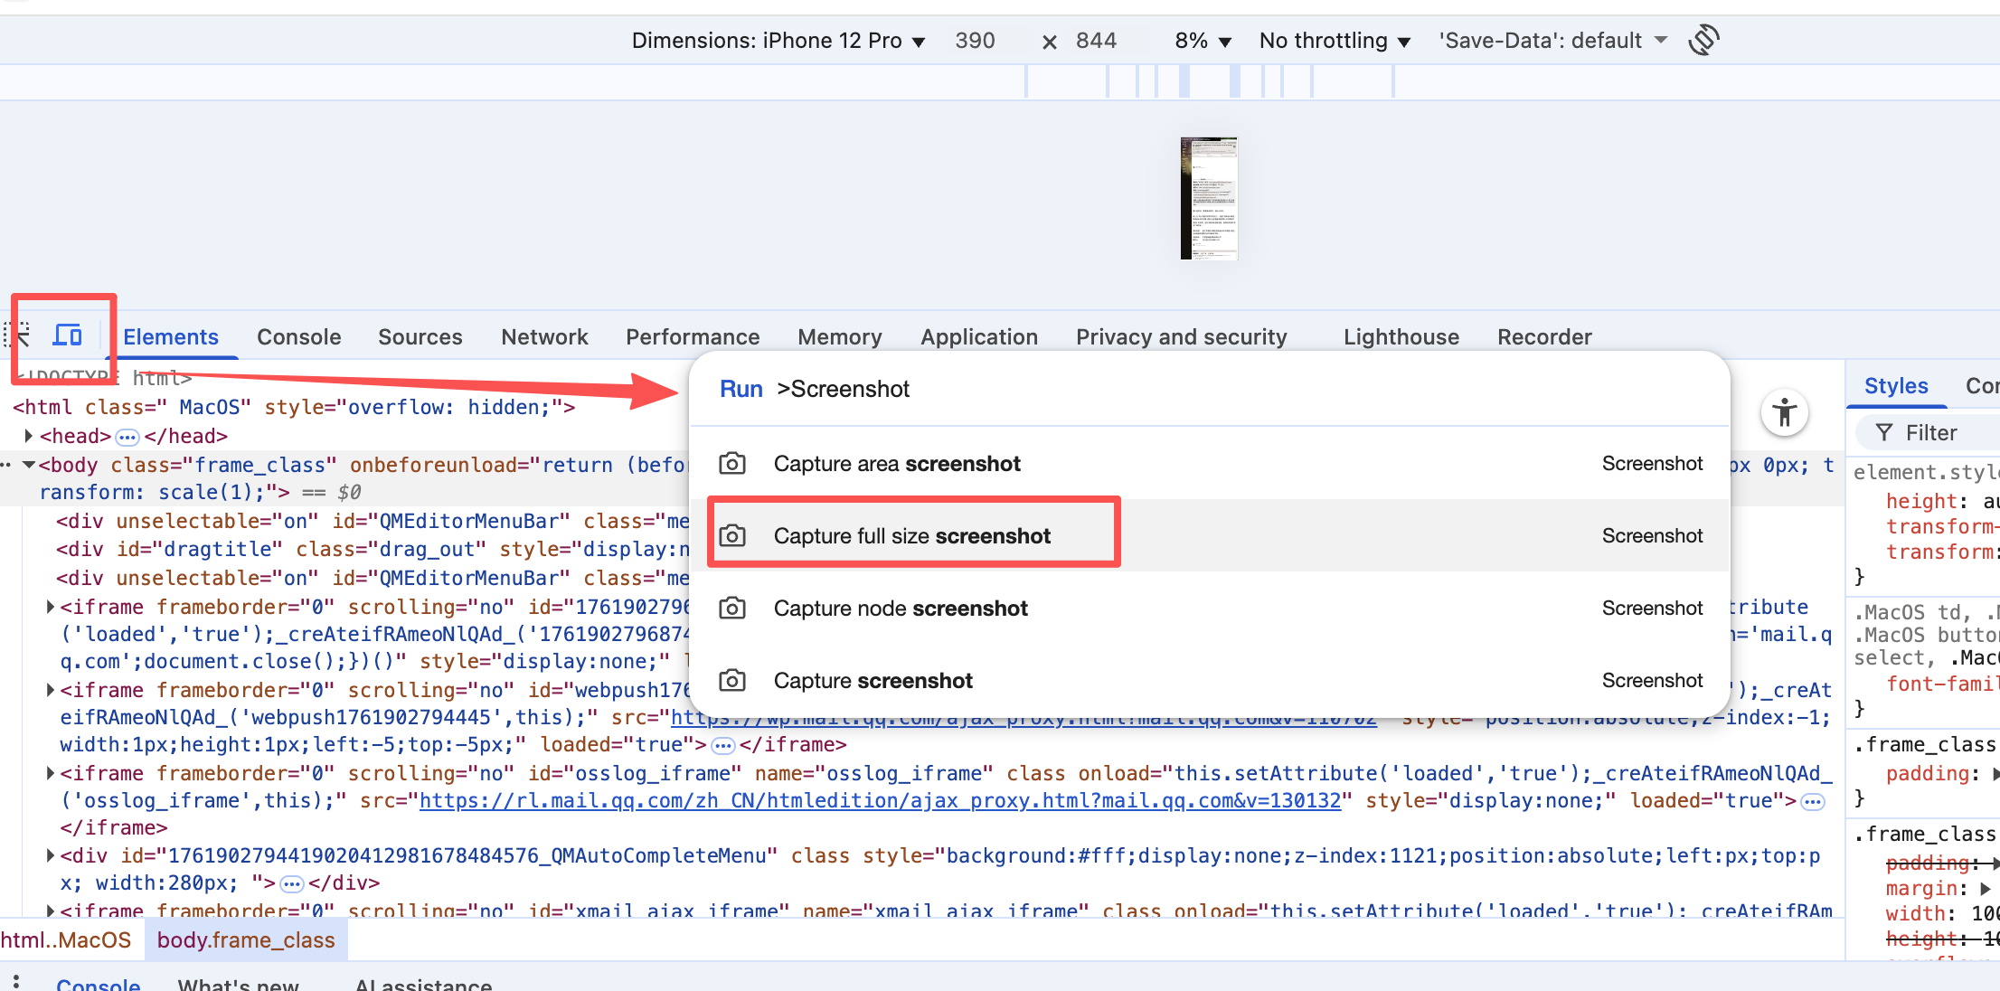The height and width of the screenshot is (991, 2000).
Task: Click the Filter funnel icon in Styles
Action: point(1884,433)
